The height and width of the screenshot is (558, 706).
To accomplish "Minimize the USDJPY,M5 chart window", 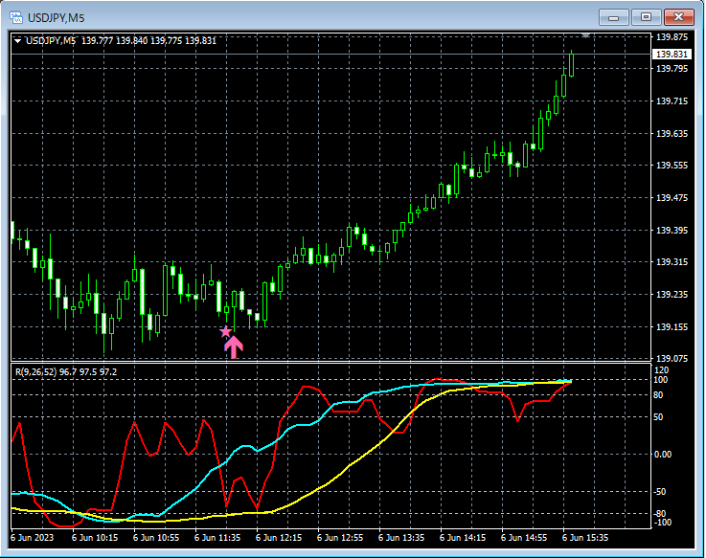I will 613,17.
